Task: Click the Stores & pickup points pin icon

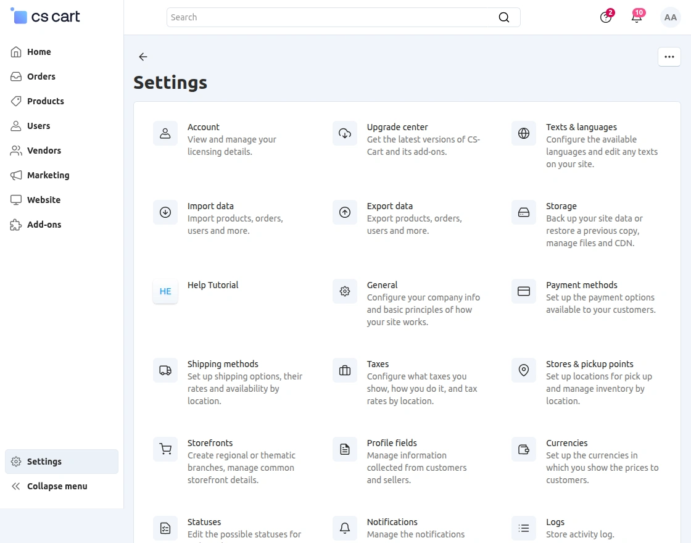Action: pos(524,370)
